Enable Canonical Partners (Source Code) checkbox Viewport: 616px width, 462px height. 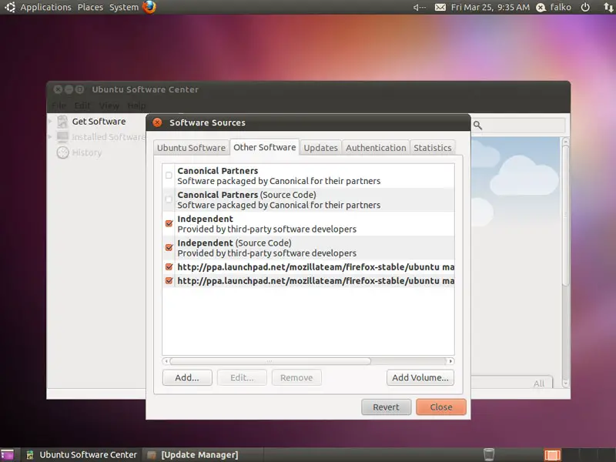click(169, 199)
